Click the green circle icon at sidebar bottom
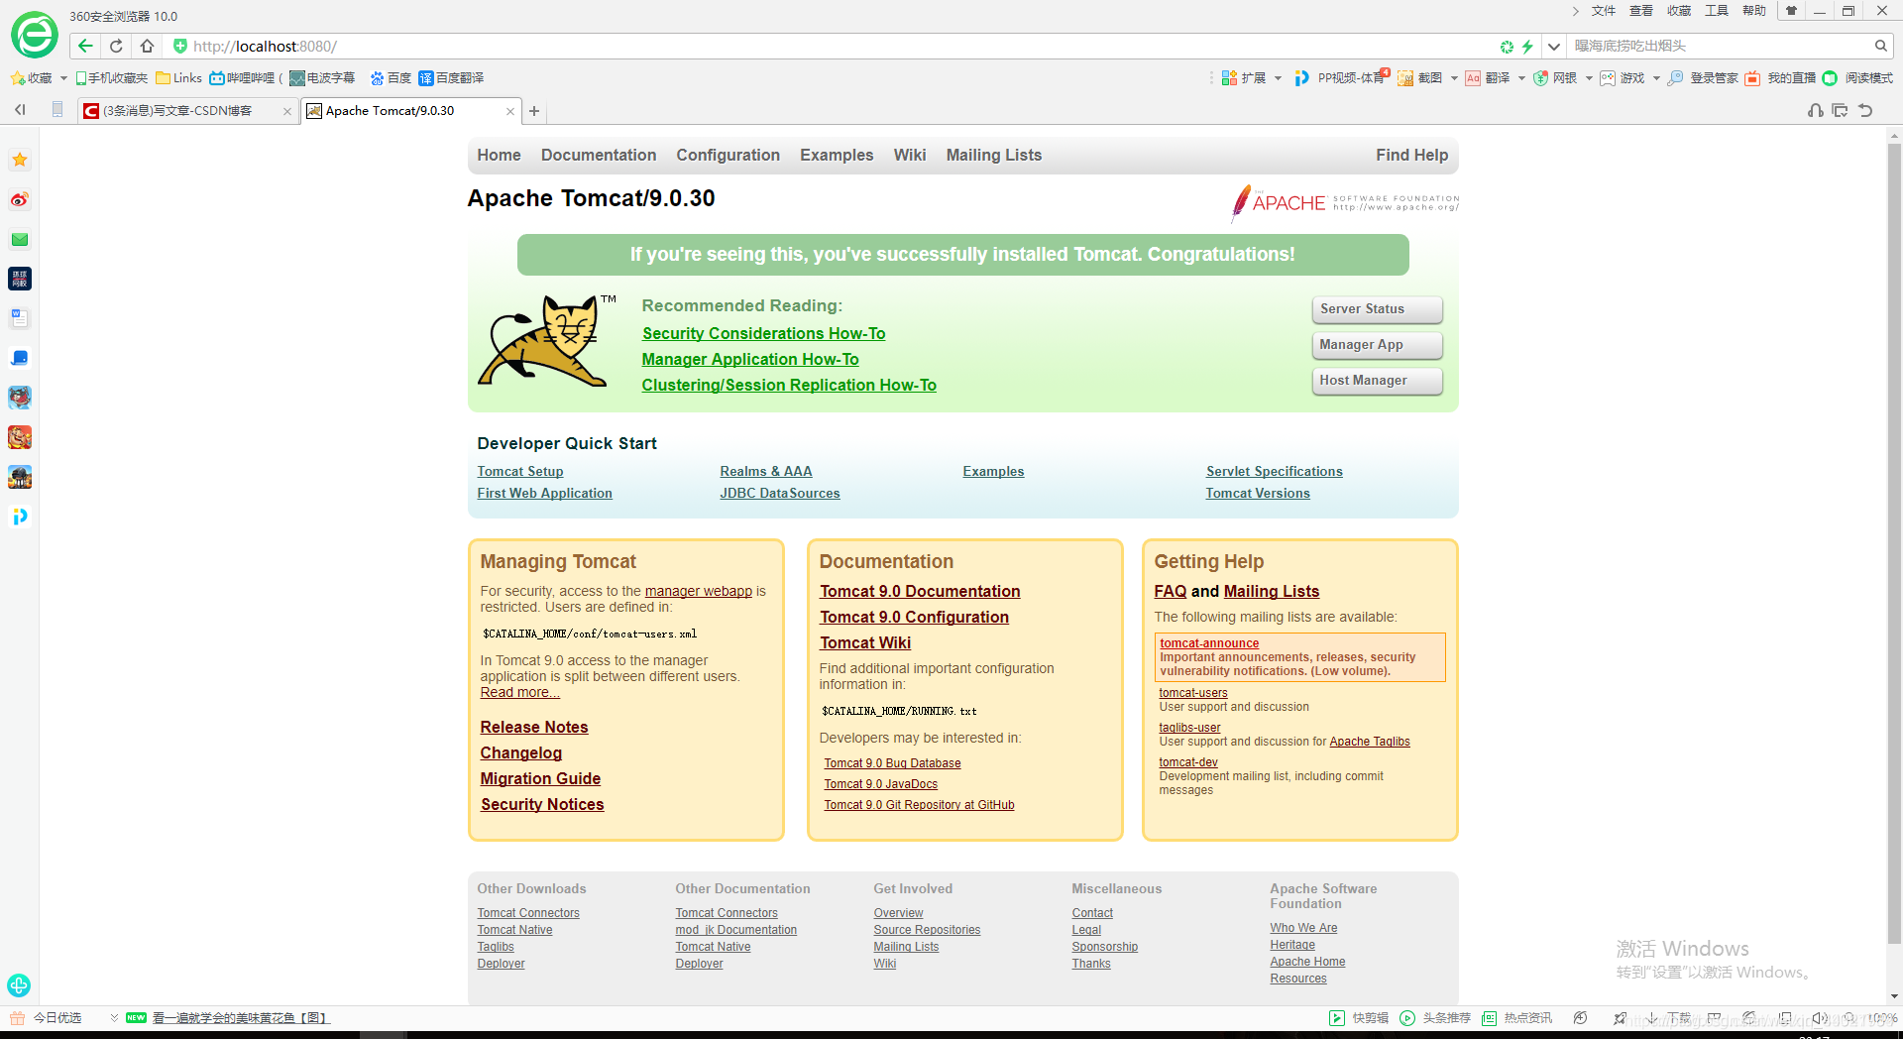 click(19, 985)
